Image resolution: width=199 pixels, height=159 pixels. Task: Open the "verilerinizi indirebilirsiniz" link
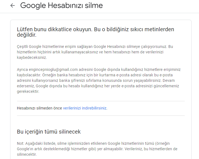tap(85, 108)
